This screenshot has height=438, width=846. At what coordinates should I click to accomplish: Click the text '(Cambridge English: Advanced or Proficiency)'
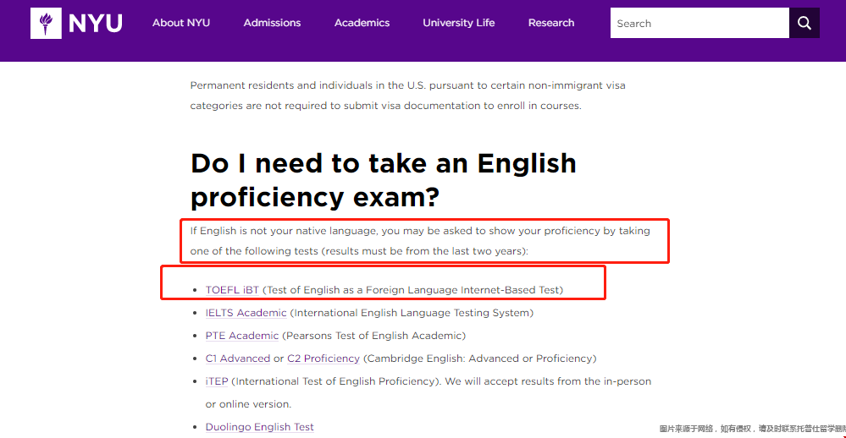(479, 359)
